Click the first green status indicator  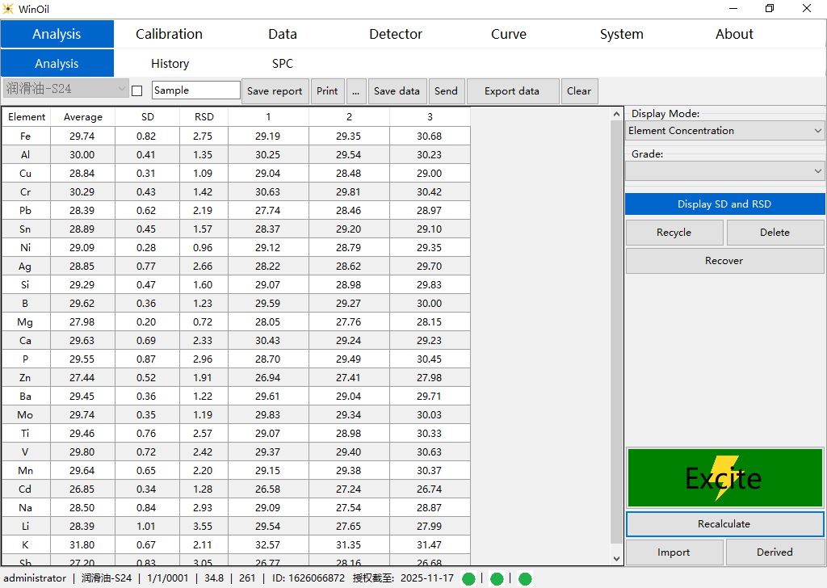tap(468, 578)
